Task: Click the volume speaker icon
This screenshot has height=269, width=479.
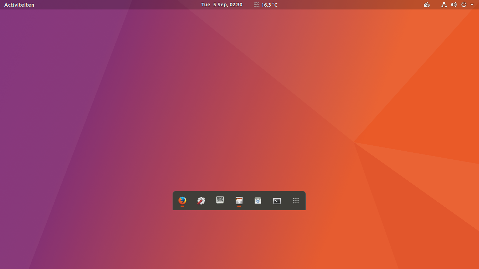Action: [454, 5]
